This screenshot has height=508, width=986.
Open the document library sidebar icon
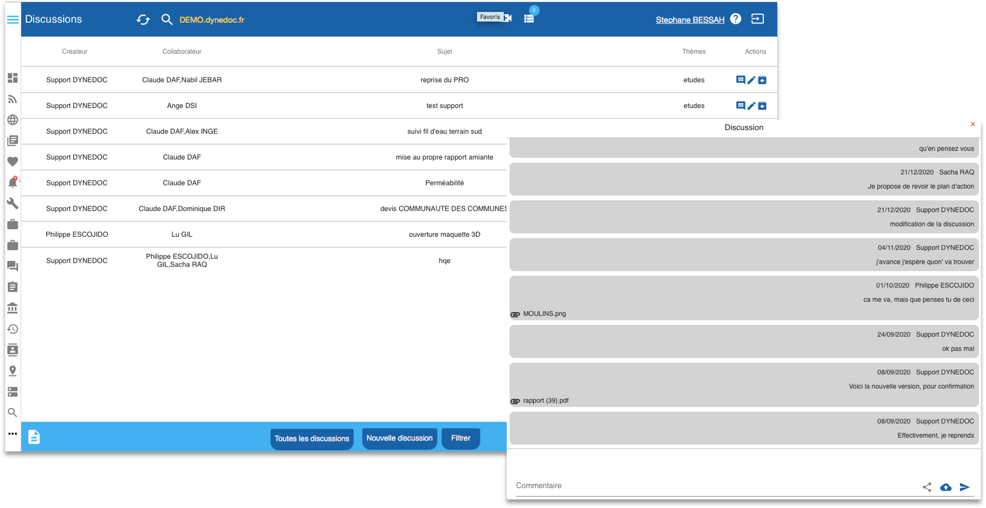13,141
